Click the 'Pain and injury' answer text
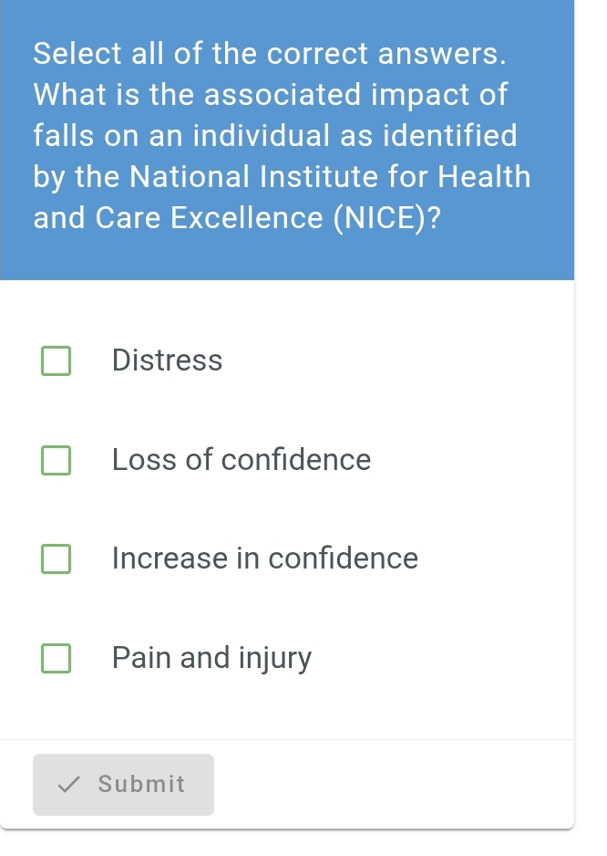The width and height of the screenshot is (607, 856). pos(211,658)
